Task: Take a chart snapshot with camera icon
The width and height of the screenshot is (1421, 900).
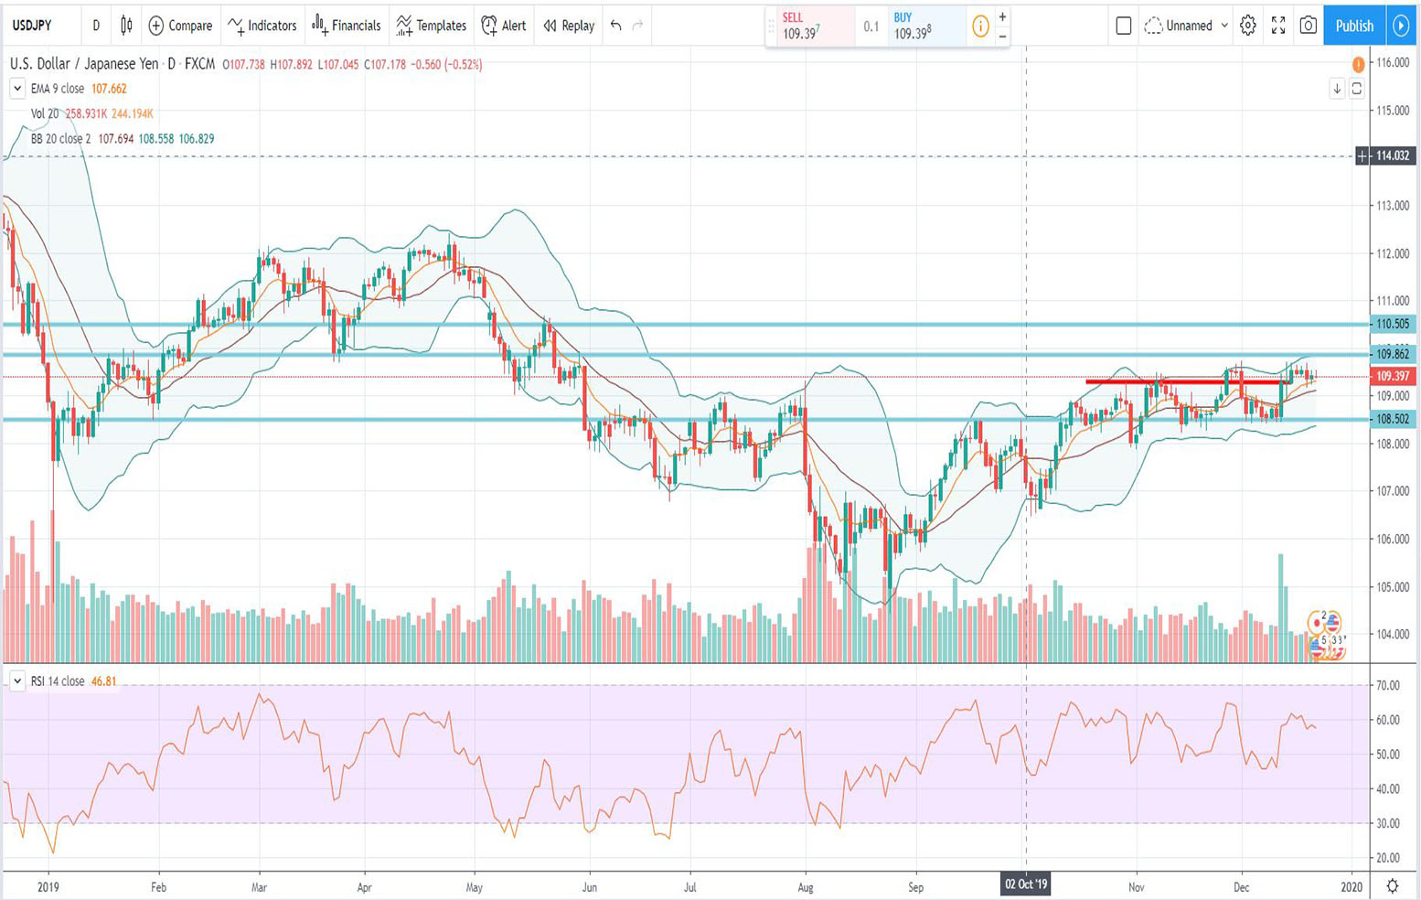Action: pyautogui.click(x=1309, y=26)
